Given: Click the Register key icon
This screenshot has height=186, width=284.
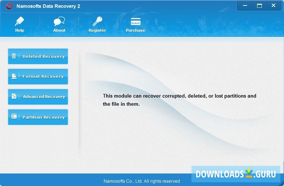Looking at the screenshot, I should tap(97, 21).
